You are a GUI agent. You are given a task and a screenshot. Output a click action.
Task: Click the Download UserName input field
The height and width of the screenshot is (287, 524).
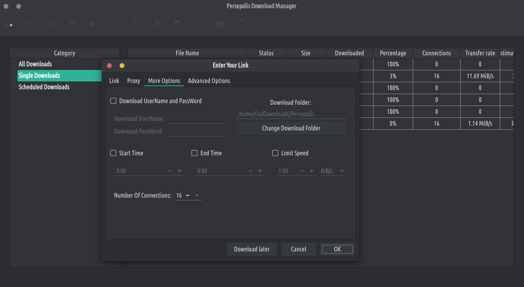(196, 119)
